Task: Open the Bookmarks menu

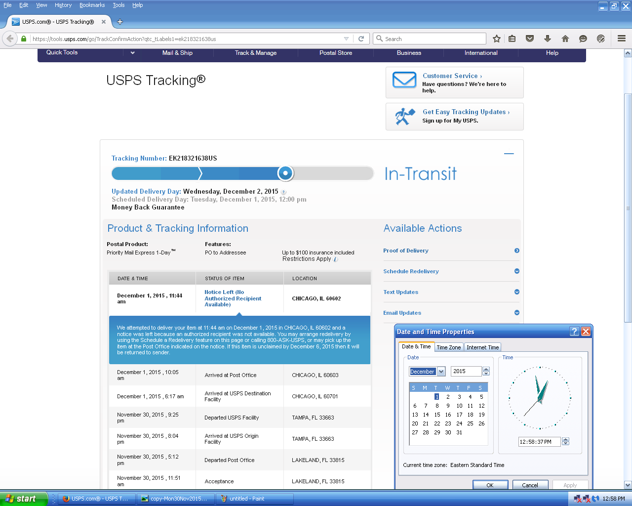Action: click(x=92, y=5)
